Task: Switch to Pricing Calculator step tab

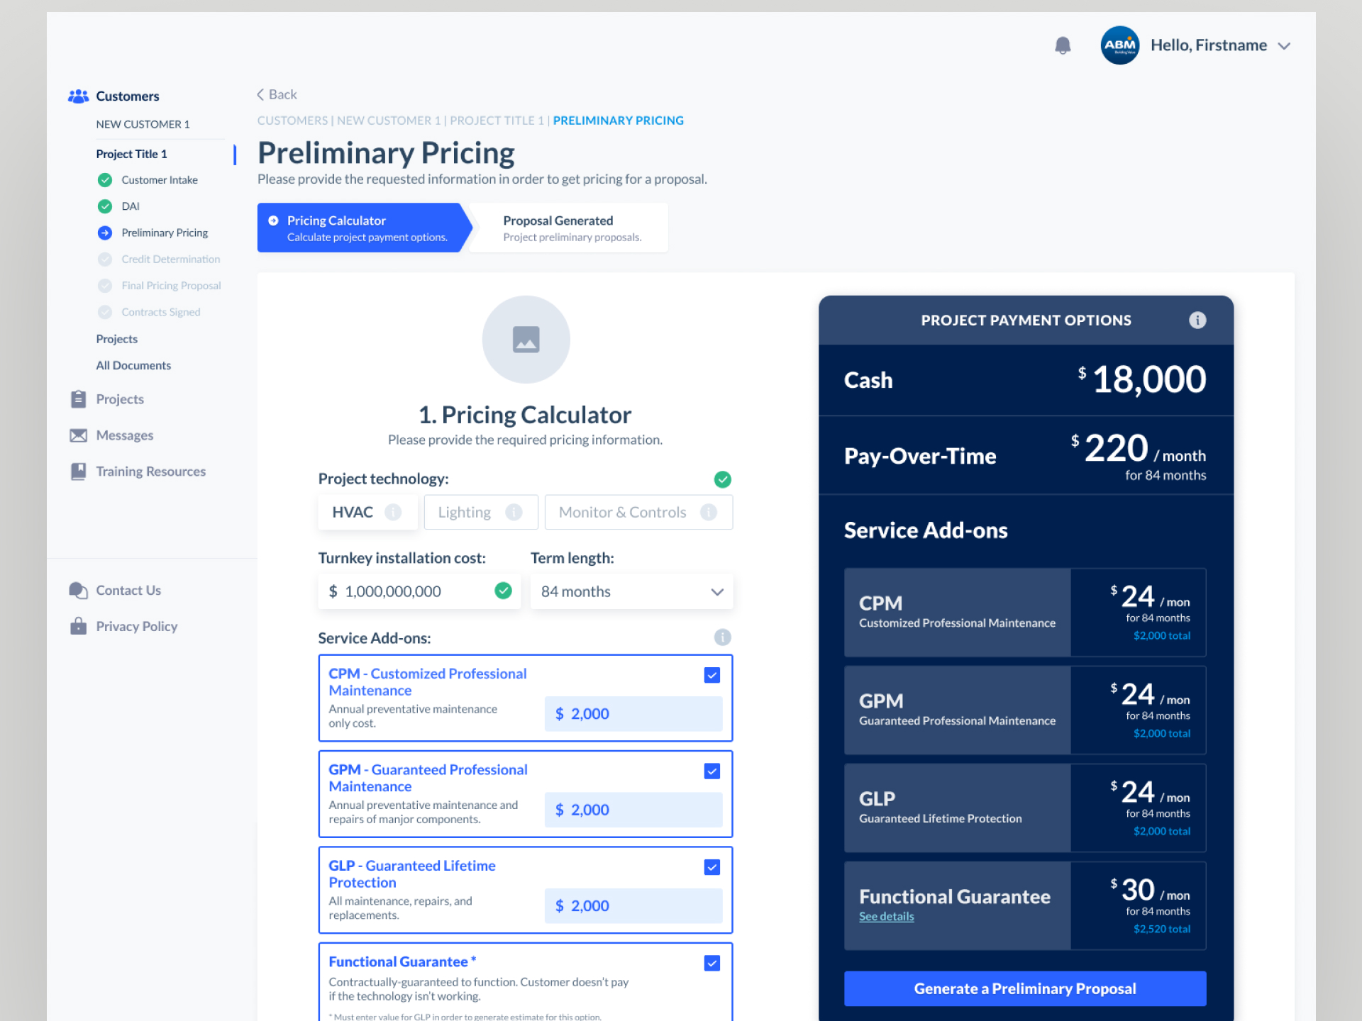Action: point(363,228)
